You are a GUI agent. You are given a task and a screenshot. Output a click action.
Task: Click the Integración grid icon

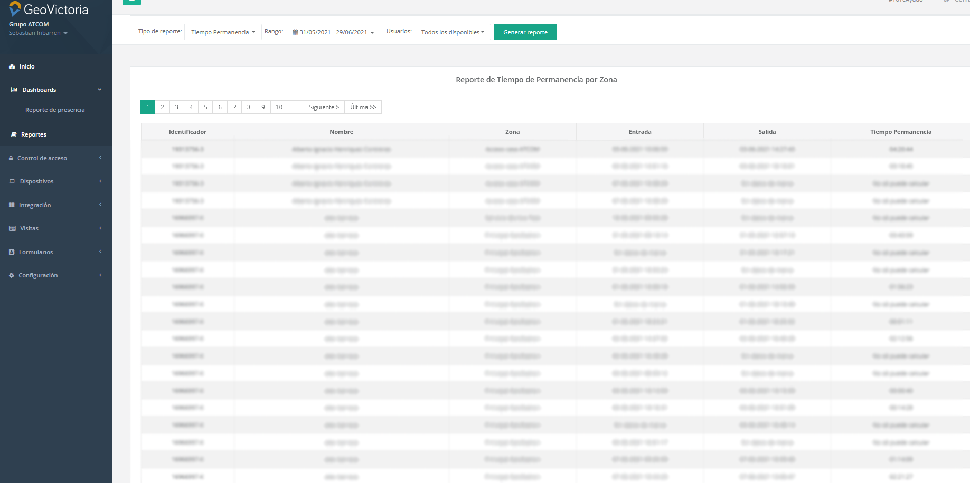[x=12, y=205]
